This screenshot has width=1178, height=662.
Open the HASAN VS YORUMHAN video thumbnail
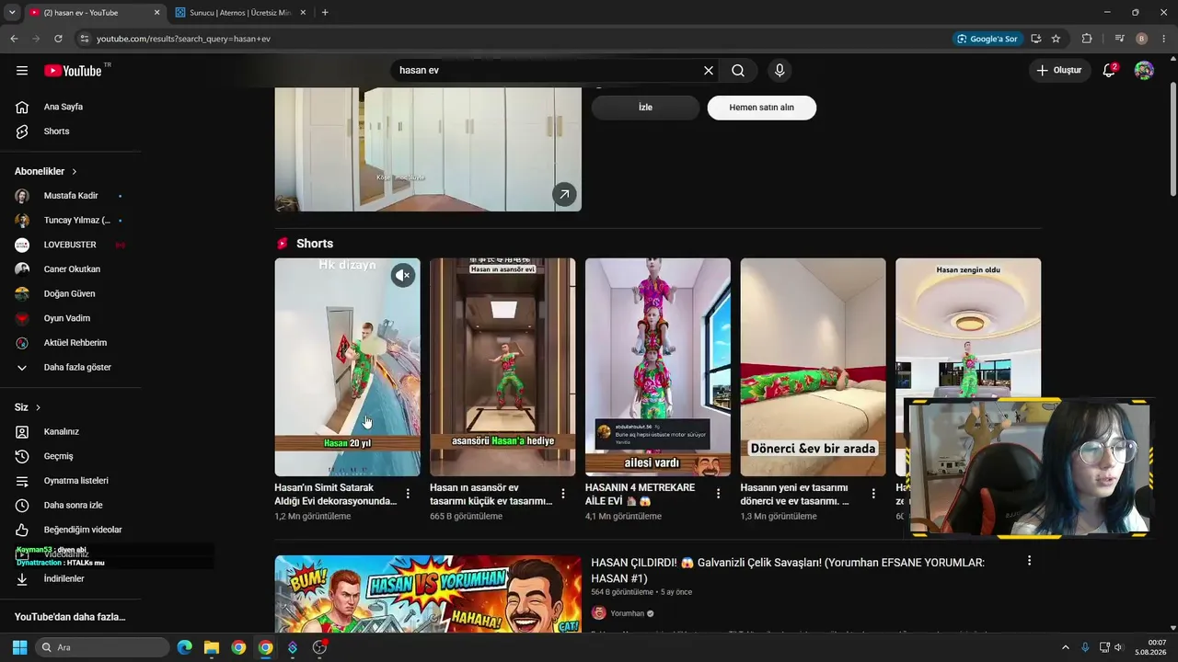[428, 594]
